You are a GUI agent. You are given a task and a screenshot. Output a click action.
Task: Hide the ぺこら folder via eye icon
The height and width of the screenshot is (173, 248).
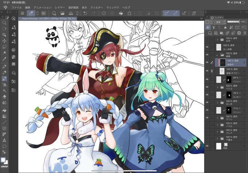point(207,87)
